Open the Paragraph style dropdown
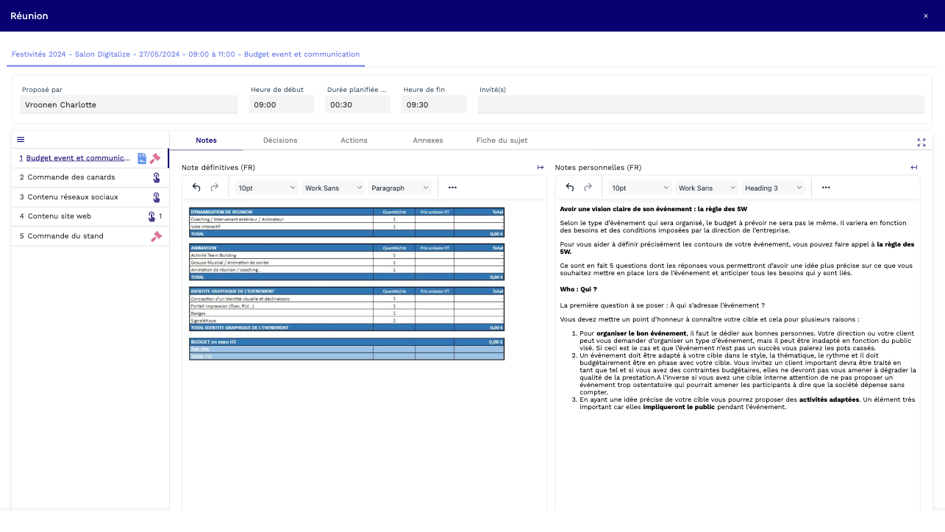 point(401,187)
